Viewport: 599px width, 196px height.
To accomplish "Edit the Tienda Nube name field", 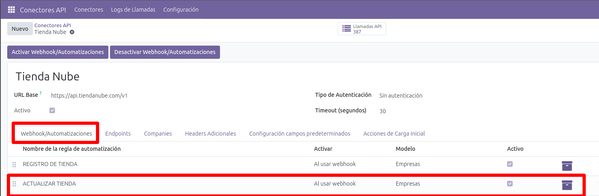I will coord(47,77).
